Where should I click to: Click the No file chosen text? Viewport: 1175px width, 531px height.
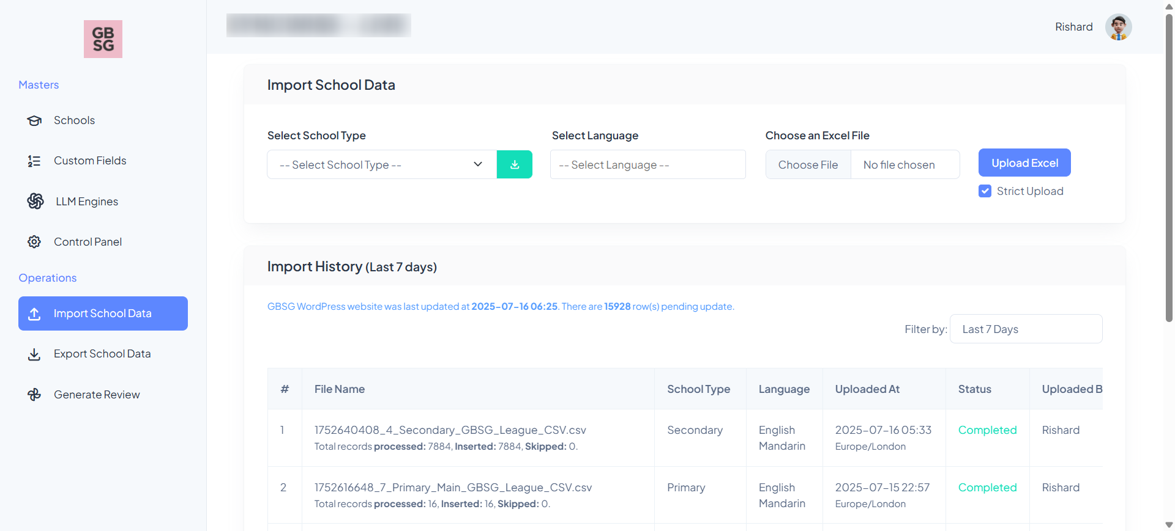899,165
